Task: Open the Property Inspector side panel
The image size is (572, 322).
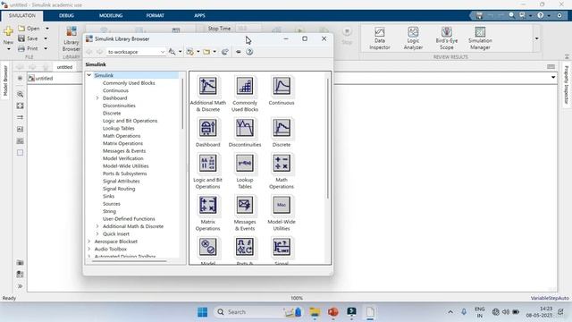Action: coord(566,85)
